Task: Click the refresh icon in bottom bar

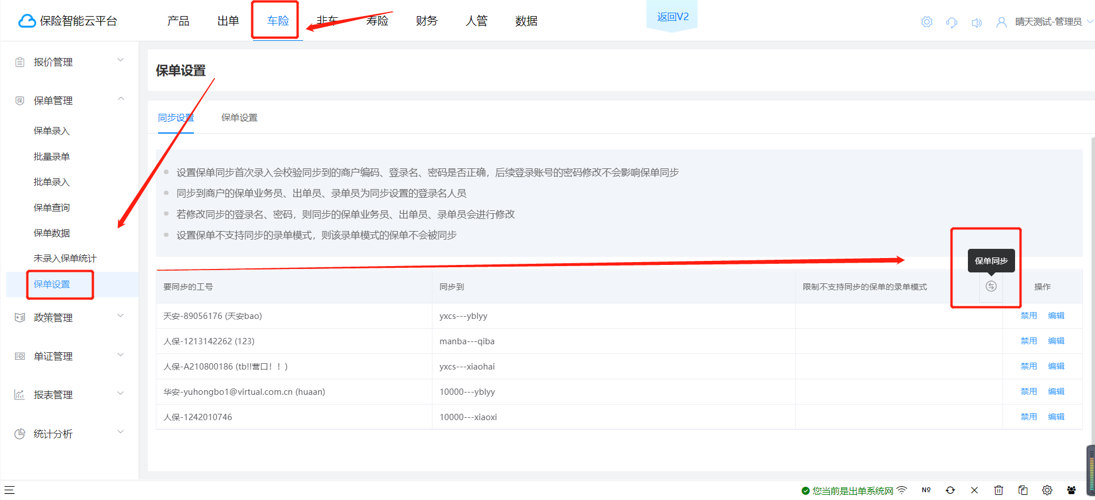Action: point(950,490)
